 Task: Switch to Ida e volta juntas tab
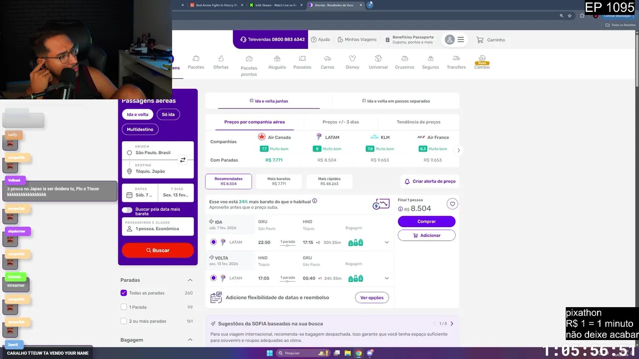coord(269,101)
